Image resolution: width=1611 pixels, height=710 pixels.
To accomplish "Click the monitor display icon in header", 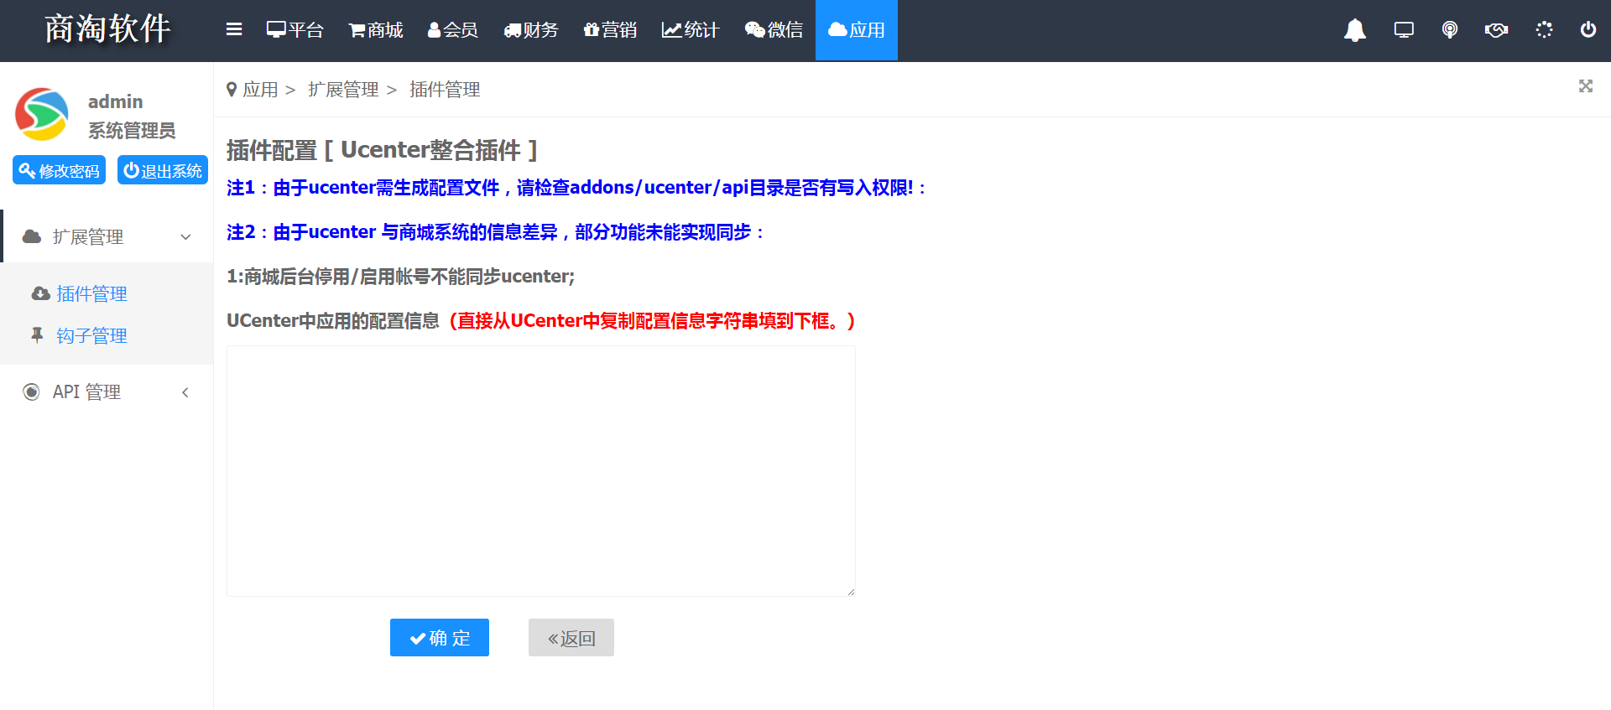I will pos(1404,30).
